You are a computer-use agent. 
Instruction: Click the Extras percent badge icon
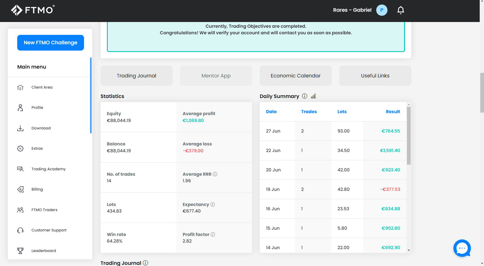point(20,149)
